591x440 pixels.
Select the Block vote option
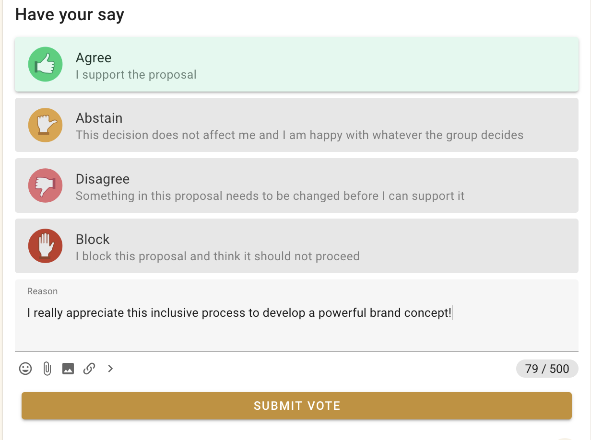[296, 246]
